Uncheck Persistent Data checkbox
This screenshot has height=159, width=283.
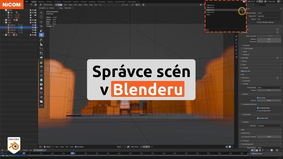(x=258, y=118)
